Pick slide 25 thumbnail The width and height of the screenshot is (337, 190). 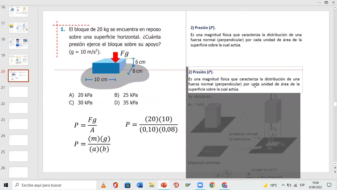pos(18,156)
